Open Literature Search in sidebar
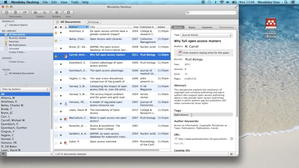 click(18, 25)
